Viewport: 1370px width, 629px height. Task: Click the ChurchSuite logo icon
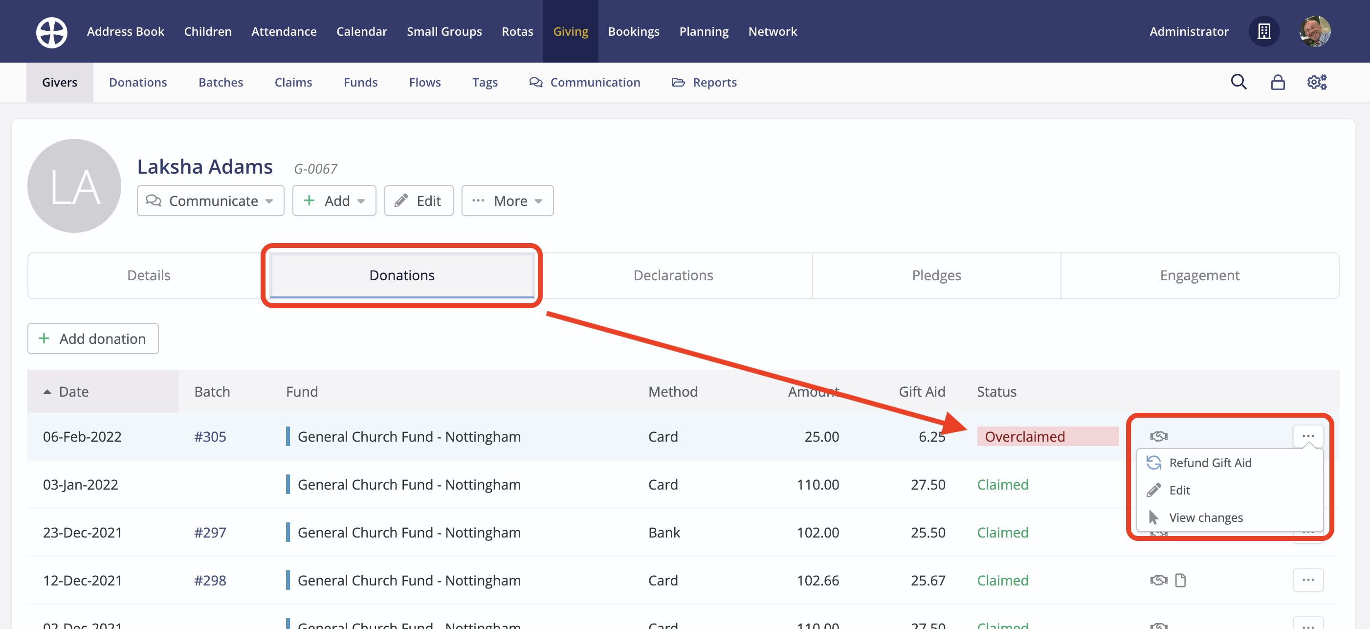(52, 31)
